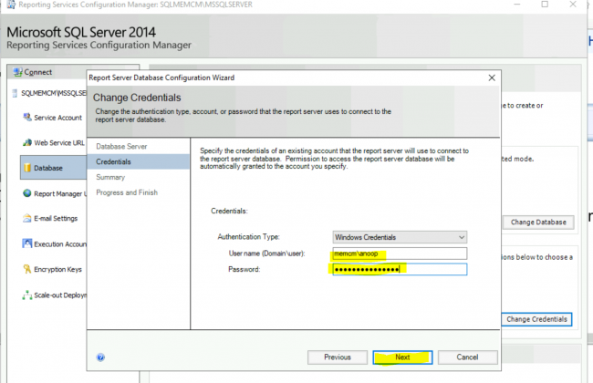
Task: Focus the User name field
Action: (x=400, y=254)
